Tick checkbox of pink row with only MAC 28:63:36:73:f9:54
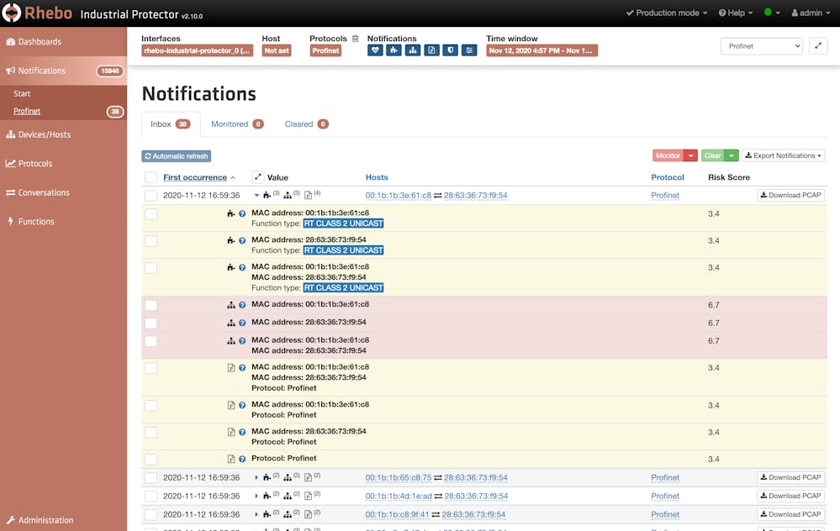Image resolution: width=840 pixels, height=531 pixels. coord(151,323)
